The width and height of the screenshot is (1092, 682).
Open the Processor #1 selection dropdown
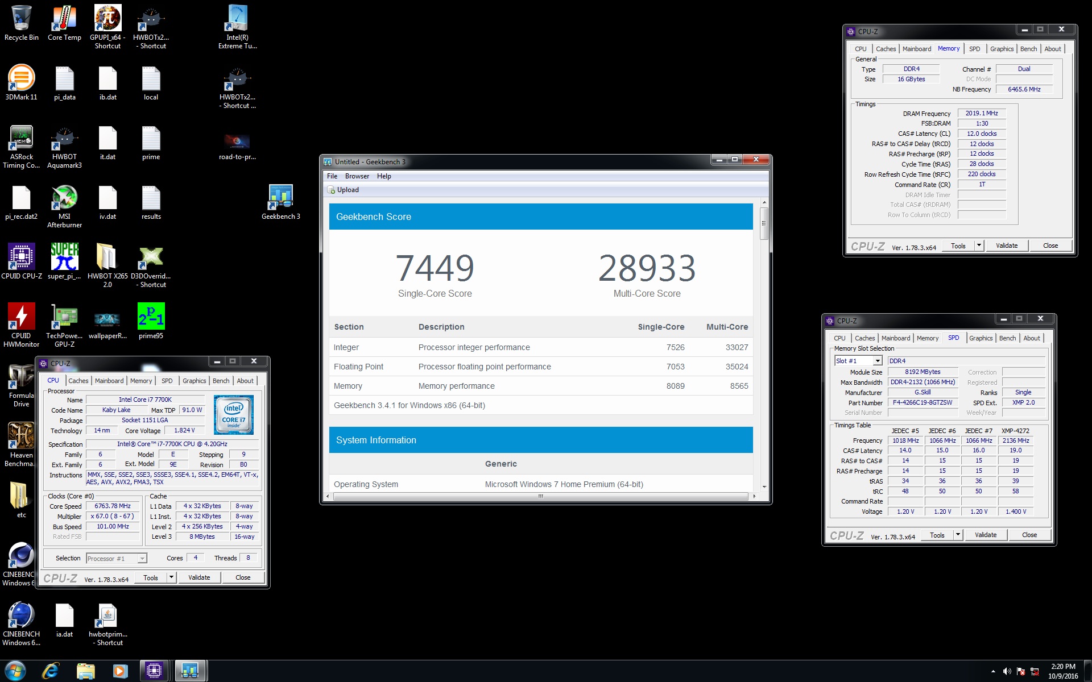[x=117, y=559]
